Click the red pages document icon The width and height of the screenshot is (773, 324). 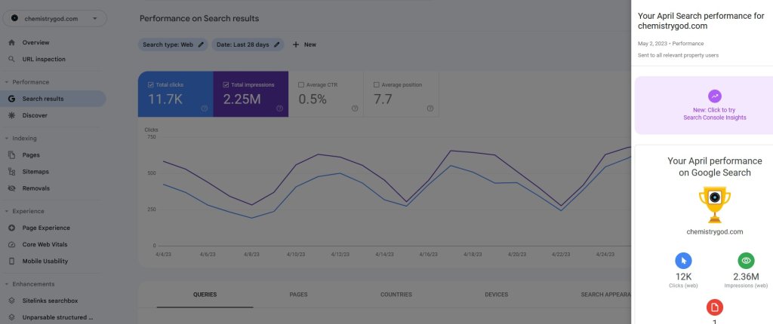[715, 307]
